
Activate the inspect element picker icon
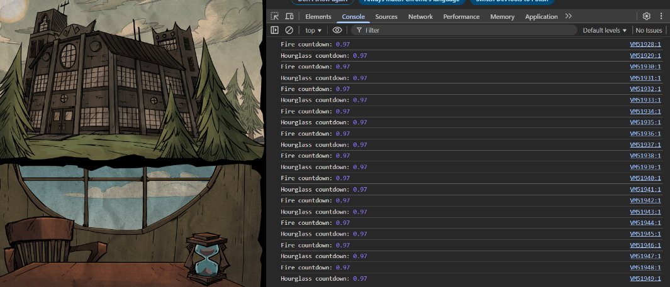[275, 16]
